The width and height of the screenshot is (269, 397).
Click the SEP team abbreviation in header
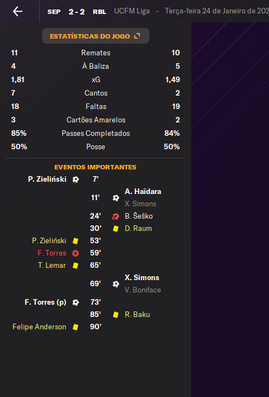click(54, 12)
